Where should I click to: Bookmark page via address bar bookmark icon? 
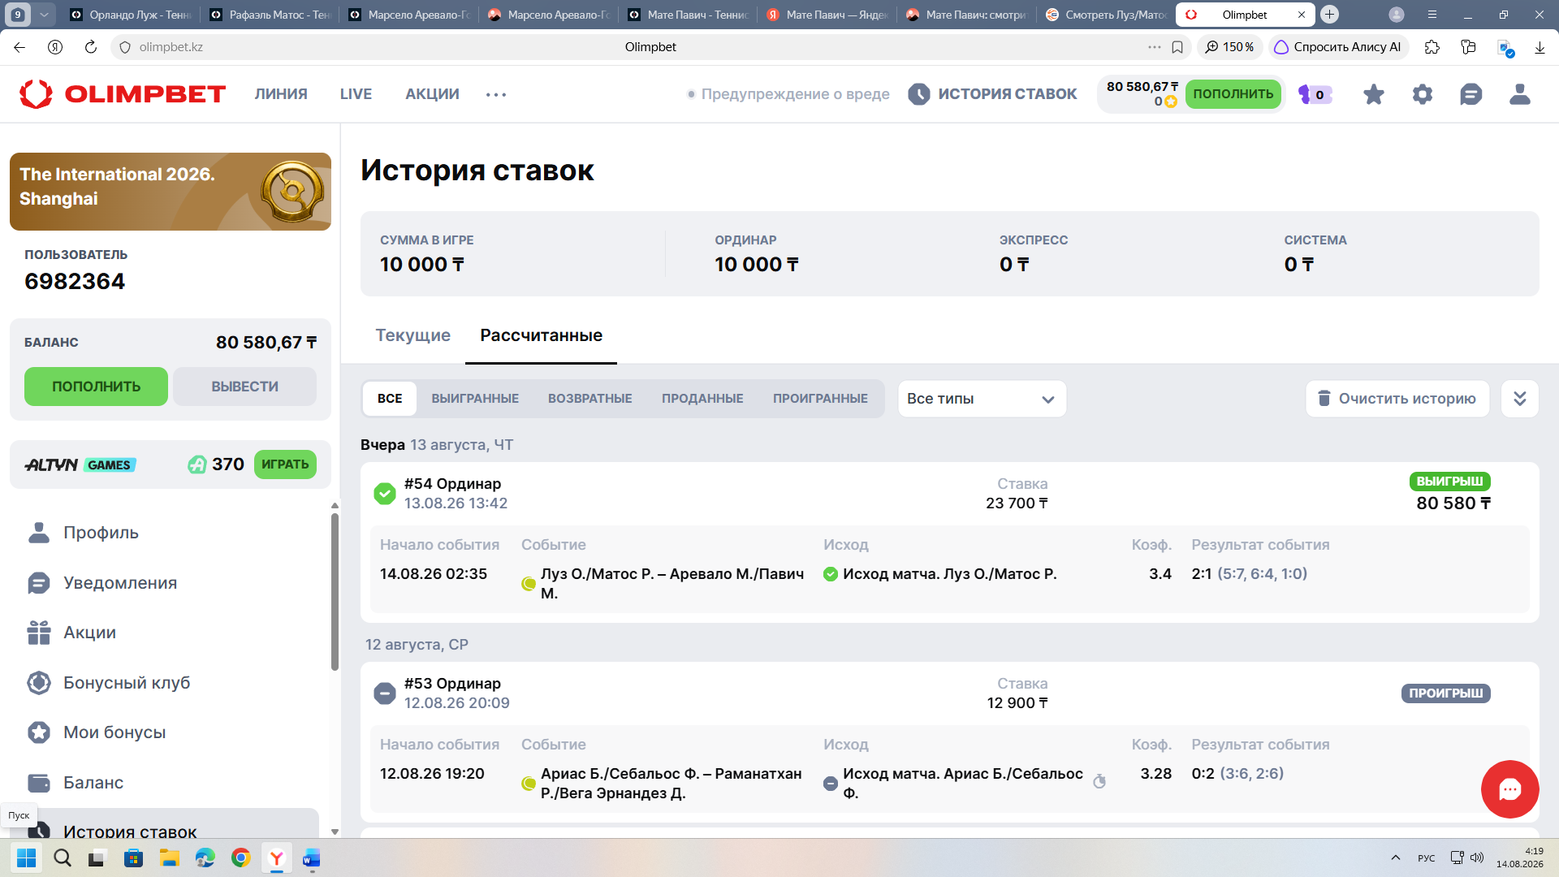click(x=1177, y=47)
